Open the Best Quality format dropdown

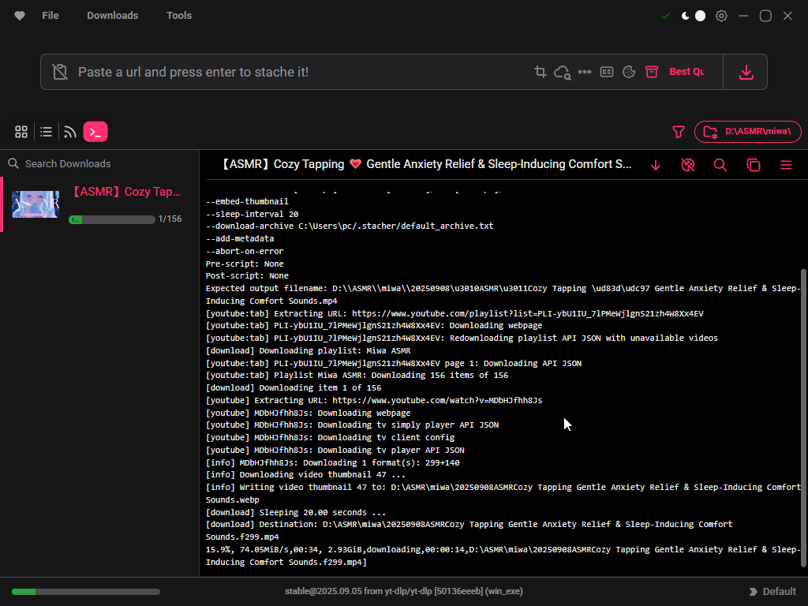(686, 72)
